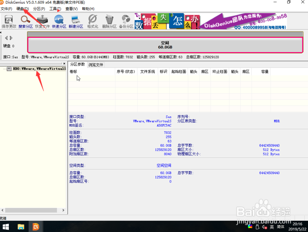The width and height of the screenshot is (308, 232).
Task: Select the 60.0GB free space block
Action: click(165, 45)
